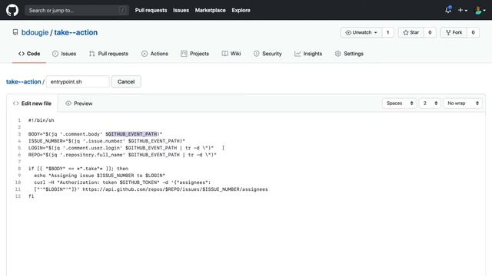Fork the take--action repository
Screen dimensions: 492x276
454,32
